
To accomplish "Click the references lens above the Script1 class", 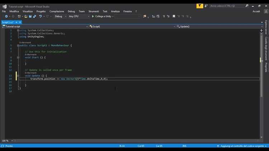I will click(25, 42).
